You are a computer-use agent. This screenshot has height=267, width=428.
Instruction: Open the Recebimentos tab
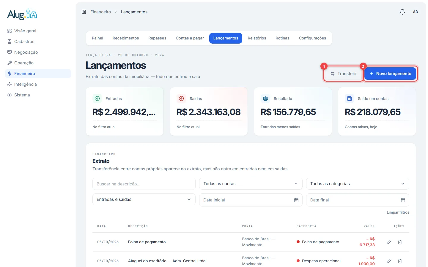click(126, 38)
